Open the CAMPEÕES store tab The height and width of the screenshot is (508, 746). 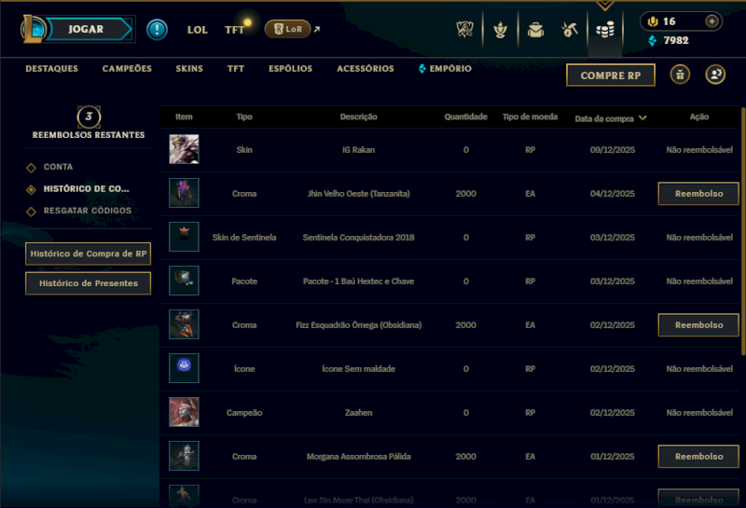pos(127,68)
